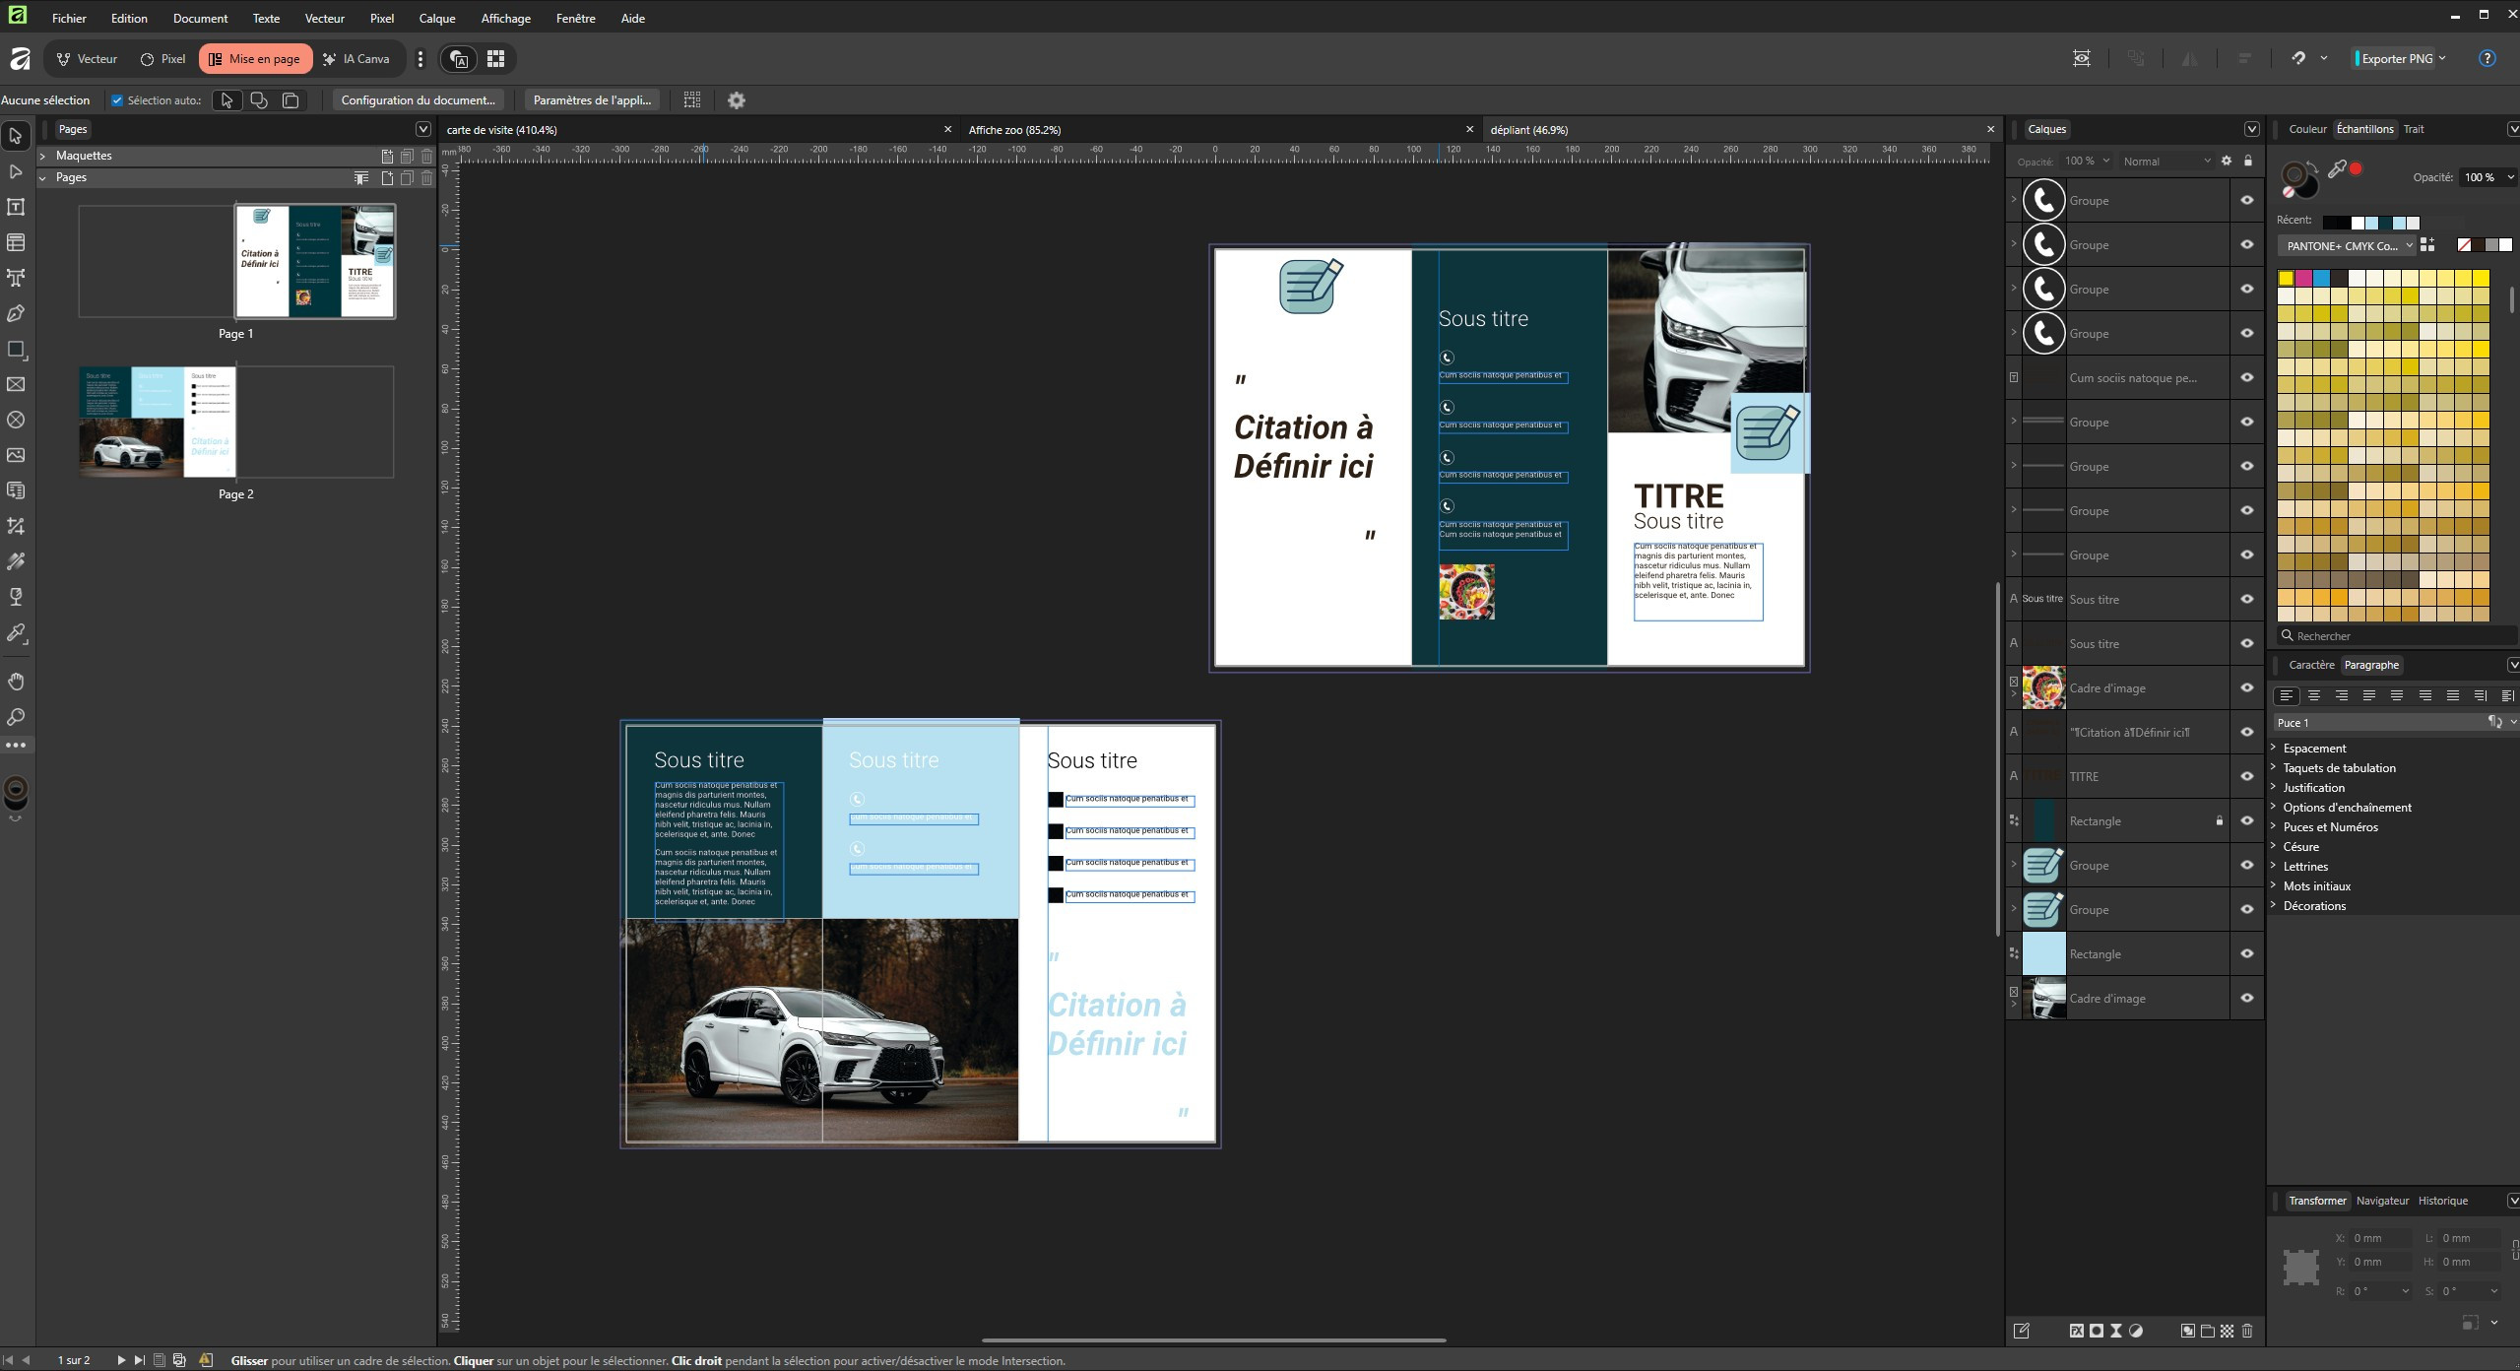The image size is (2520, 1371).
Task: Hide the TITRE layer
Action: (x=2247, y=776)
